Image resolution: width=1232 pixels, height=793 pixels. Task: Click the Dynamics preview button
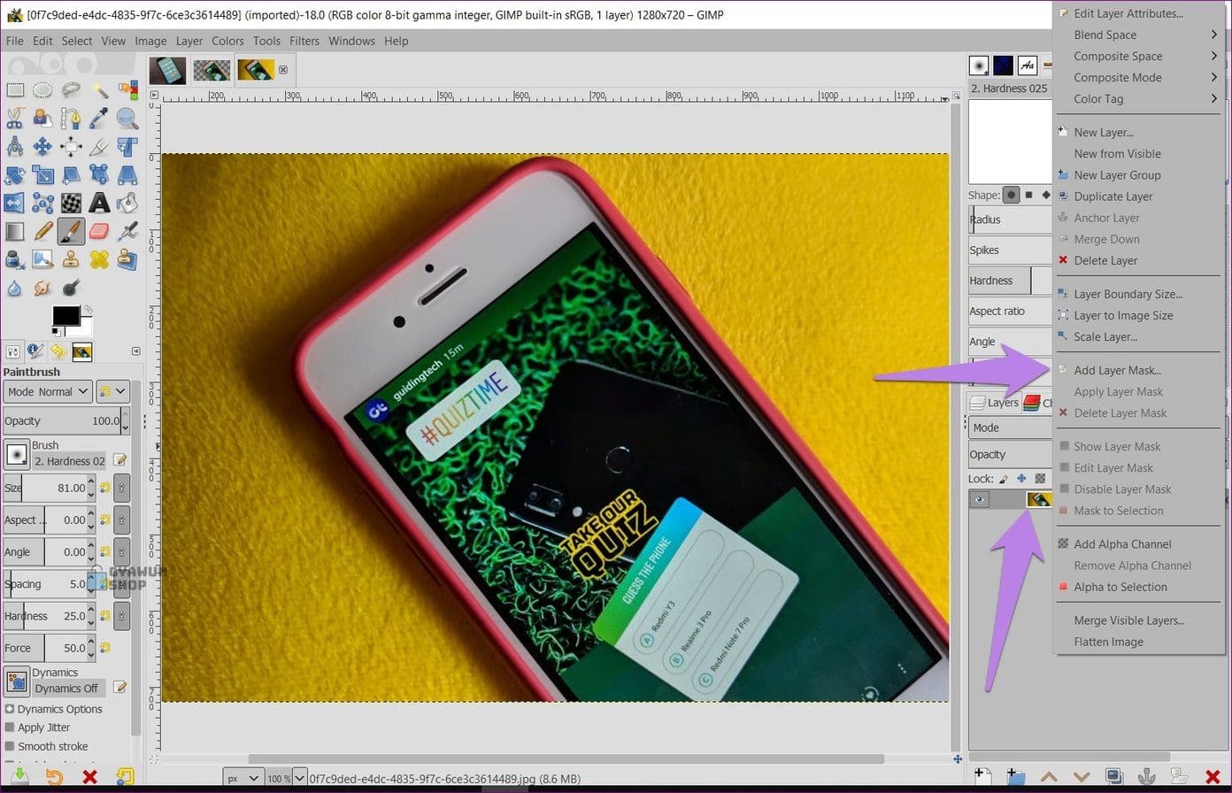(17, 681)
